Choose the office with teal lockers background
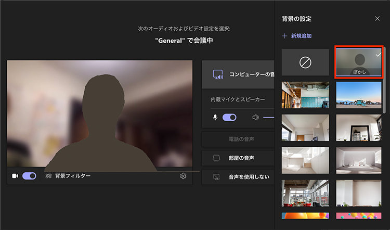 tap(305, 95)
